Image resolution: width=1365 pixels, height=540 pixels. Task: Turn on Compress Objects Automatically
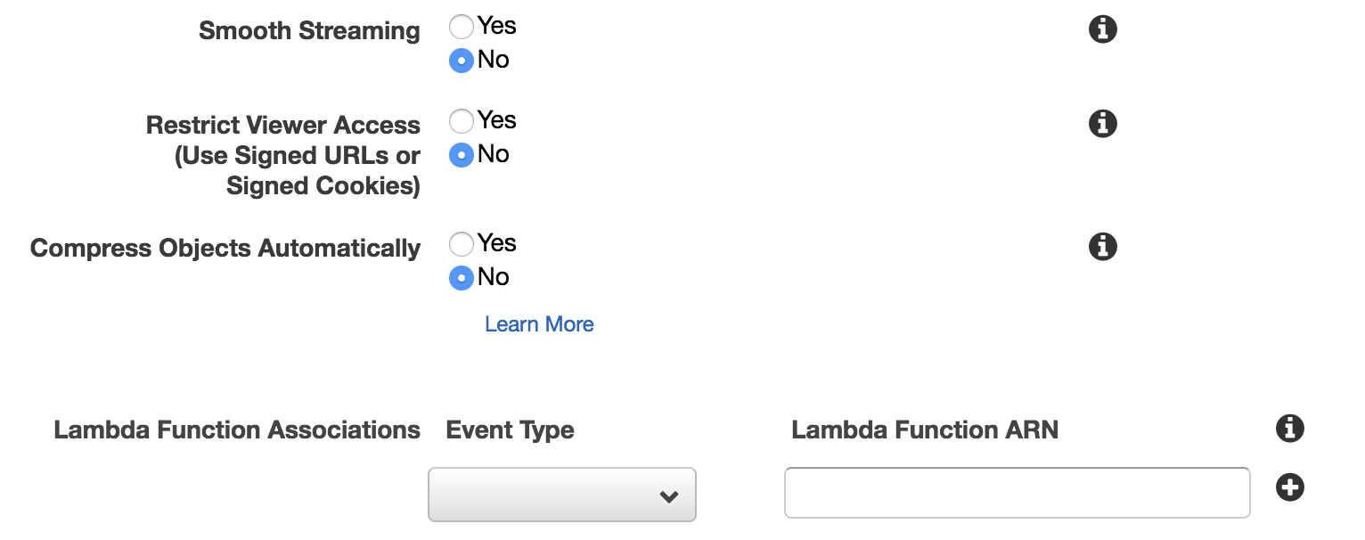pyautogui.click(x=461, y=244)
